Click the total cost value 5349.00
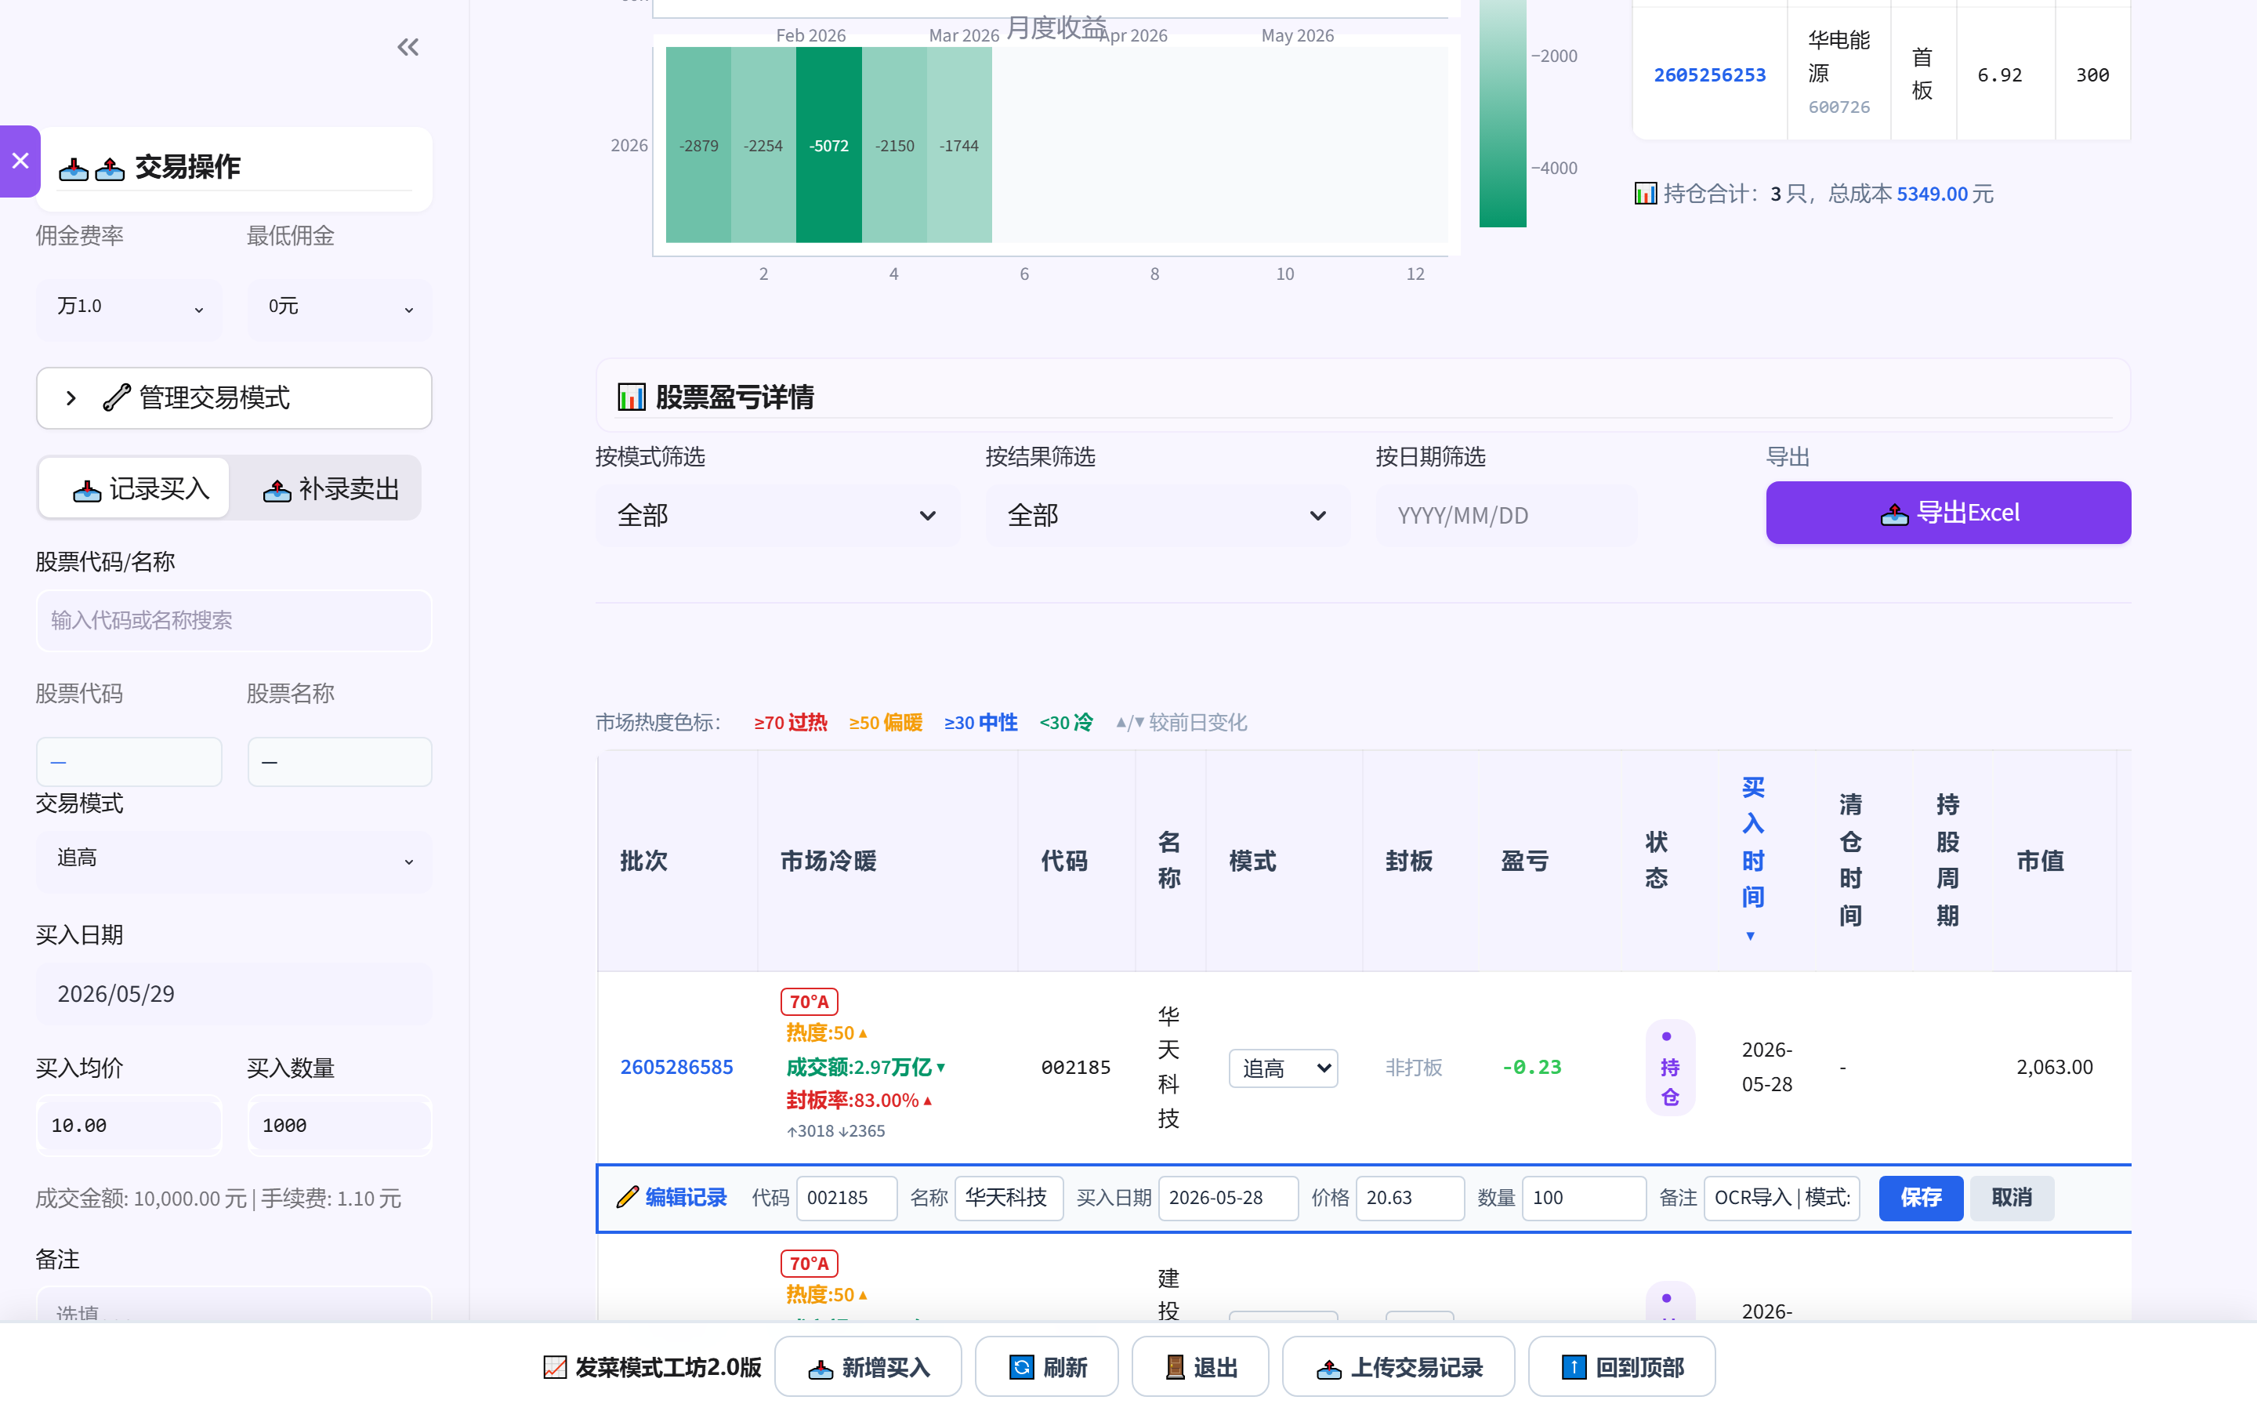 (x=1932, y=194)
